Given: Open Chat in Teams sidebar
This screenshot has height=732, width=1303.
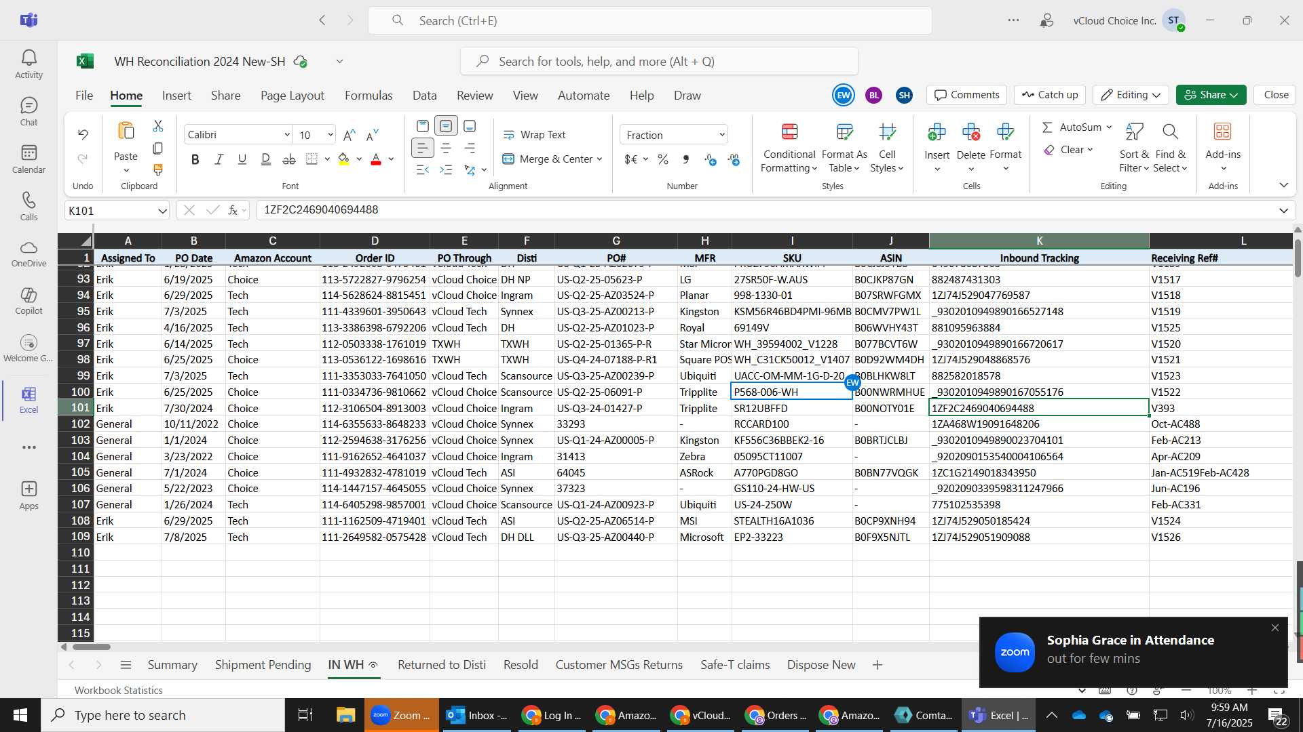Looking at the screenshot, I should pyautogui.click(x=29, y=112).
